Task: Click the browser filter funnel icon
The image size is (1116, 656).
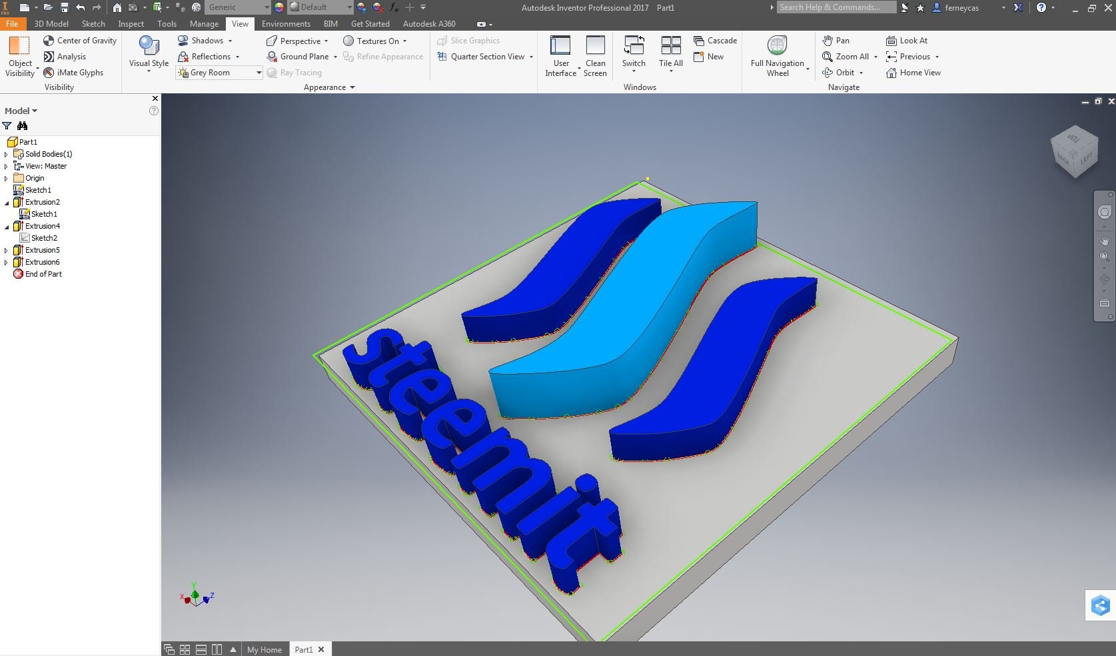Action: pos(7,125)
